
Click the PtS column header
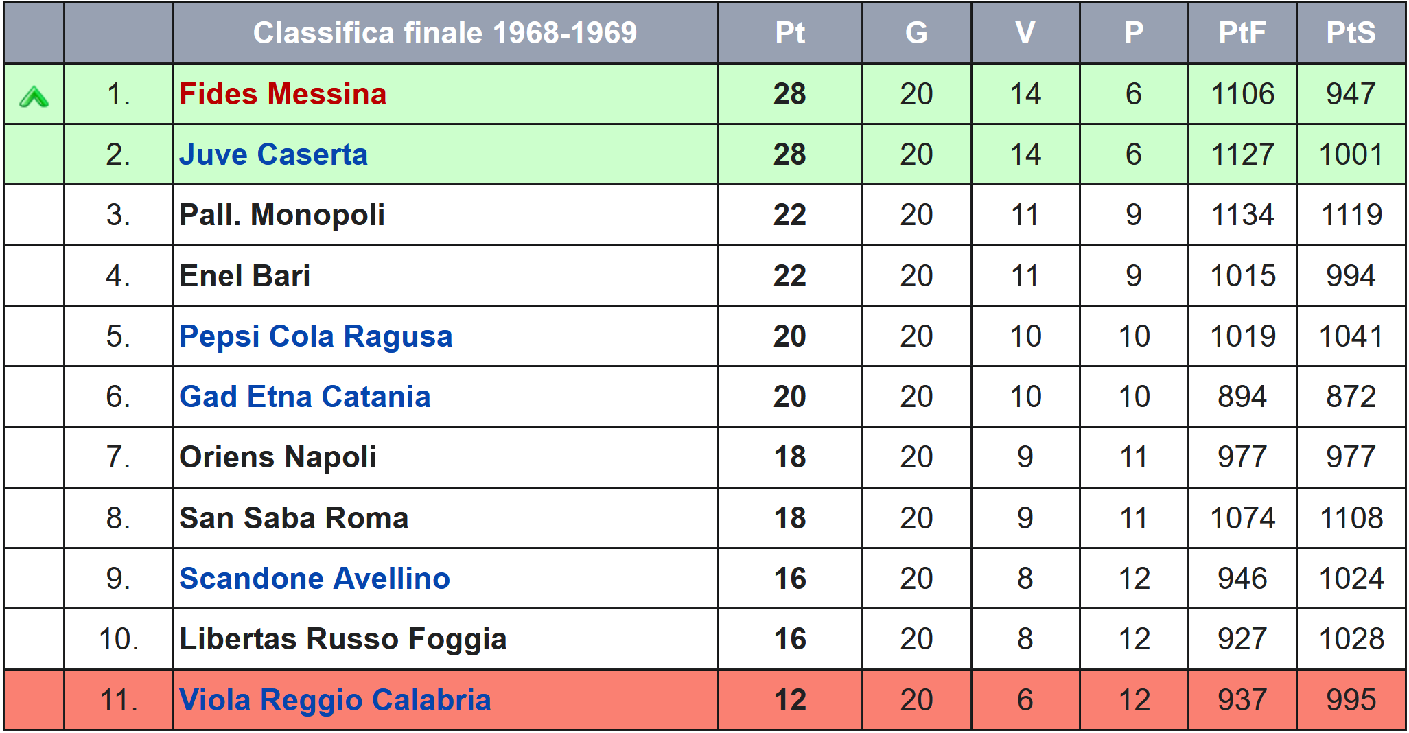[1351, 33]
